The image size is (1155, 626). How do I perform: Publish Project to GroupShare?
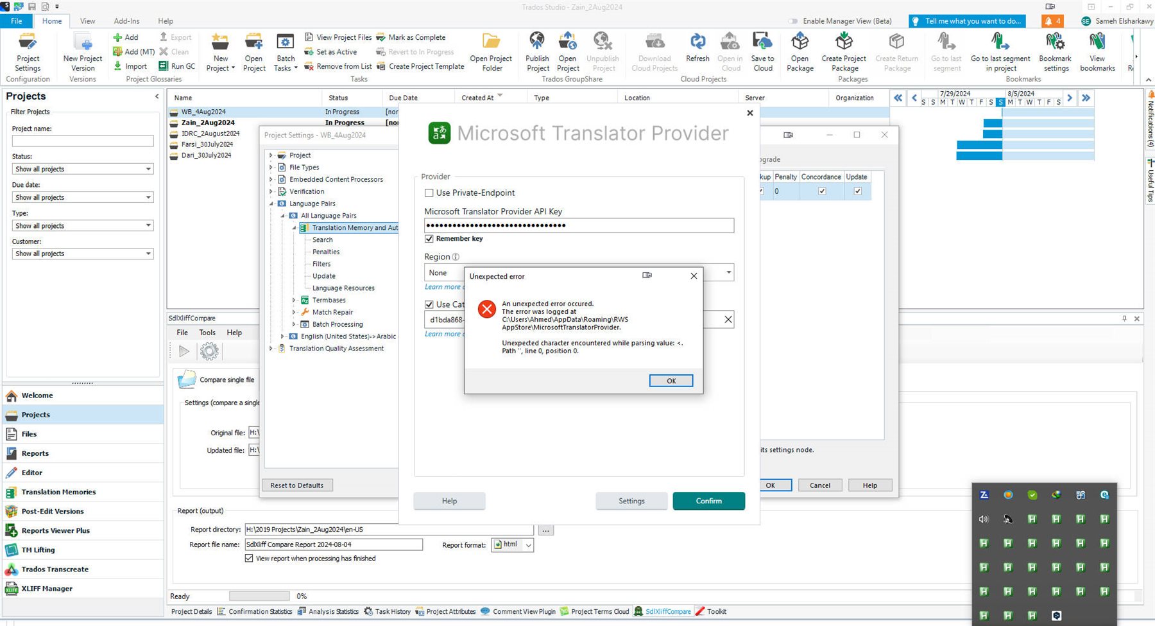[537, 53]
